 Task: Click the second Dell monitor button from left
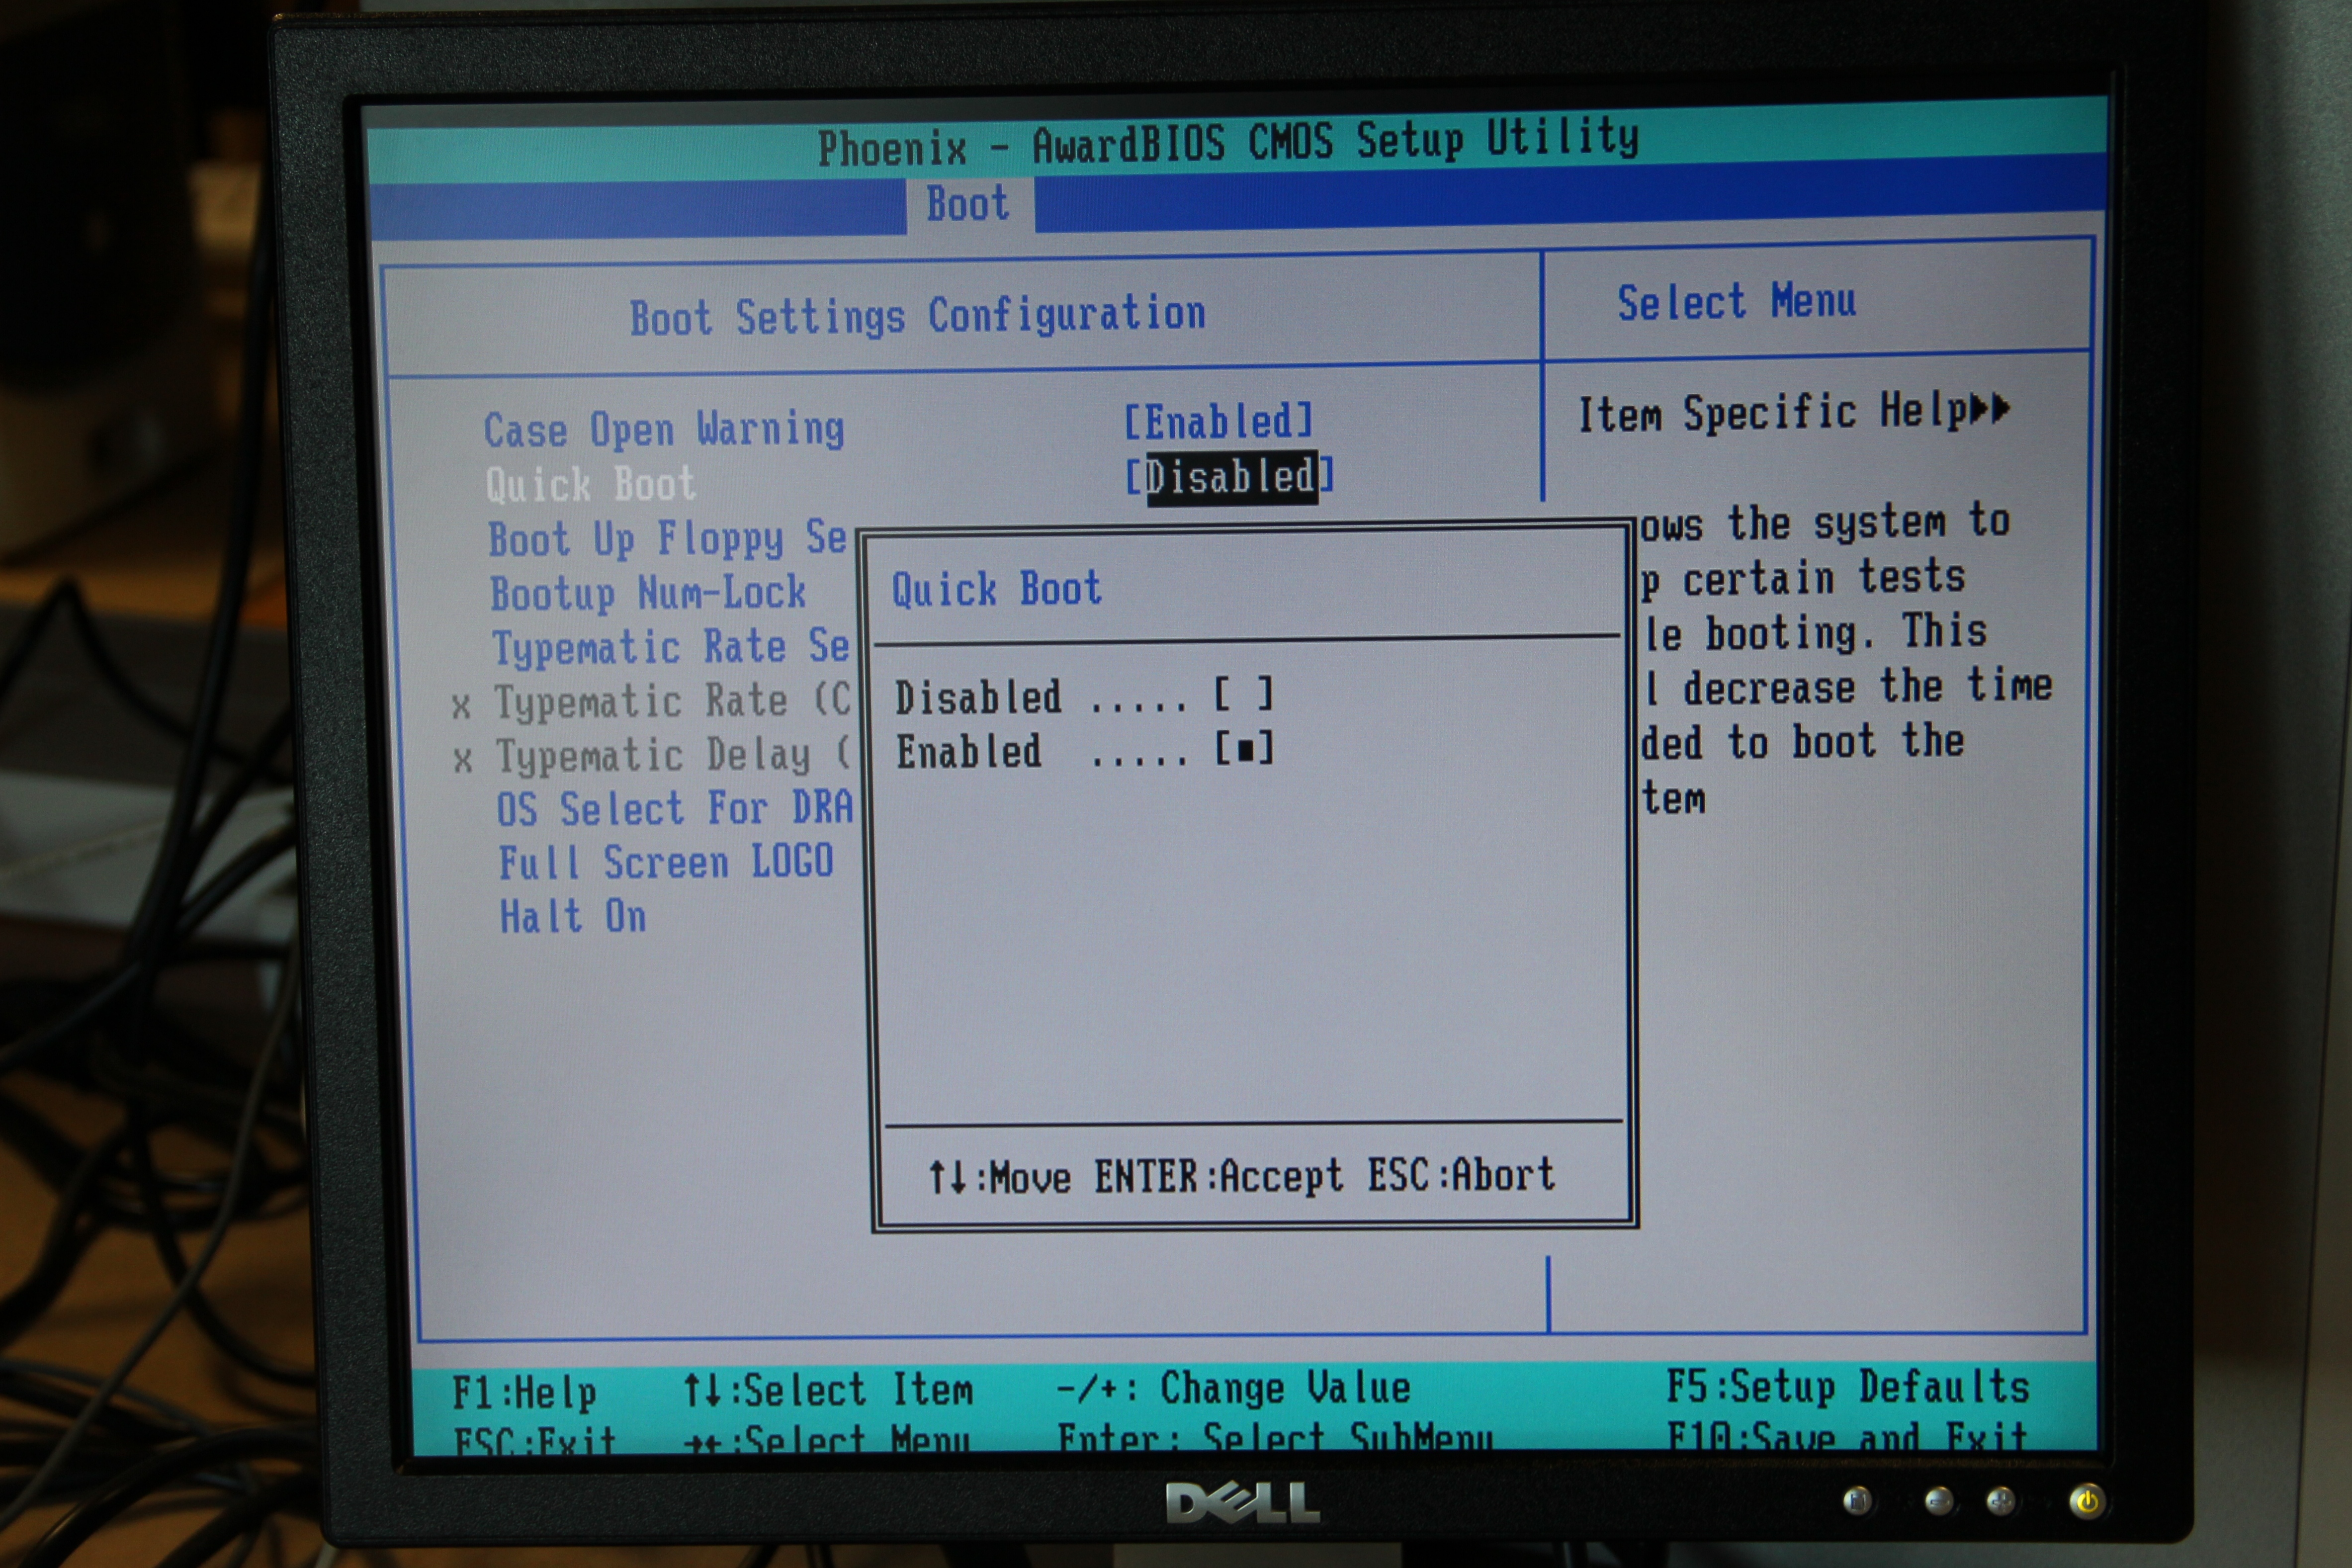tap(1938, 1501)
